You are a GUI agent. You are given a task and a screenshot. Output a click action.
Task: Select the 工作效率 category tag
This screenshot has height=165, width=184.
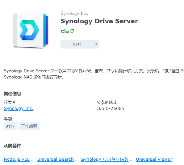pos(29,126)
